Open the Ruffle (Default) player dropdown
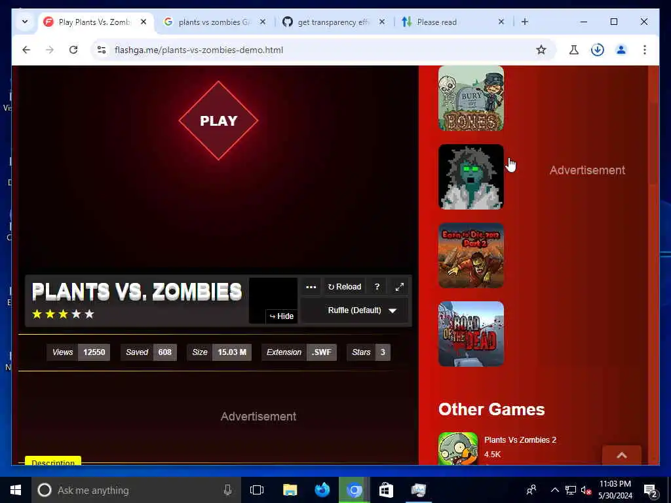 (x=355, y=310)
